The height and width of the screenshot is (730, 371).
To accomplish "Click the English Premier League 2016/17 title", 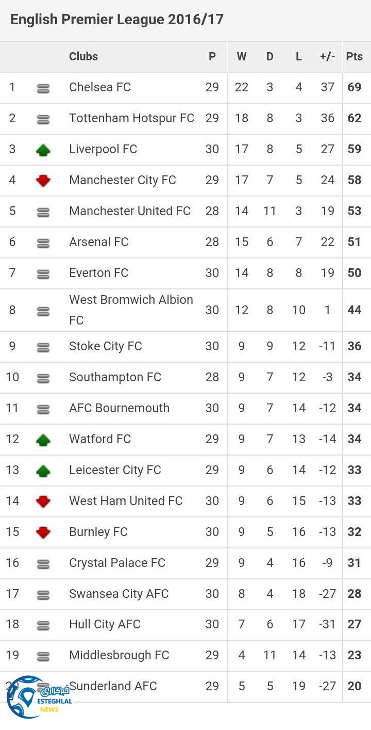I will (x=117, y=20).
